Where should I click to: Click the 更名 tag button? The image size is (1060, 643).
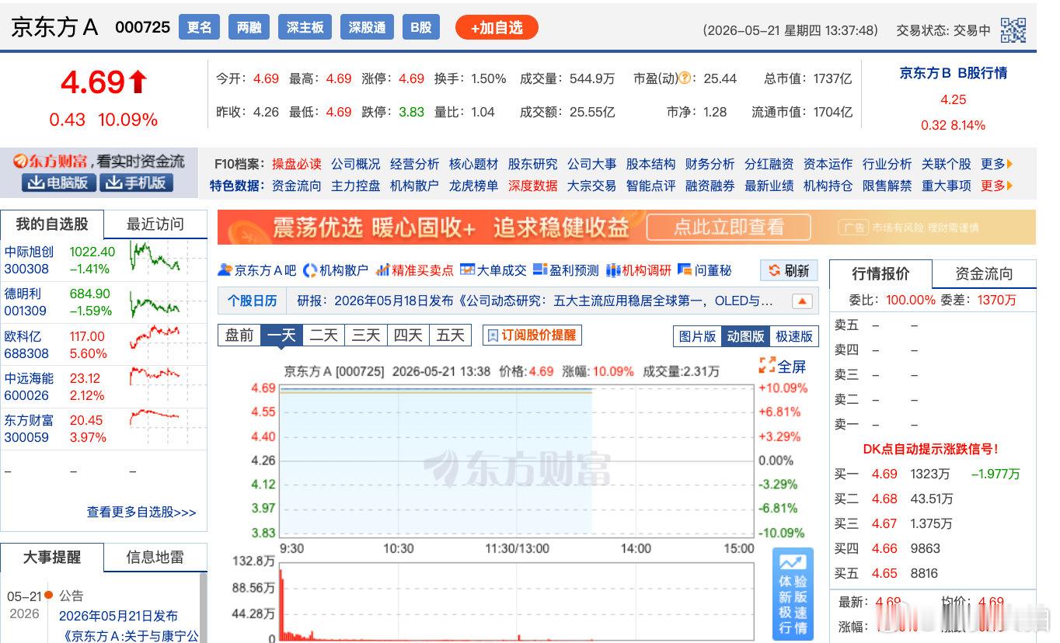click(x=200, y=27)
